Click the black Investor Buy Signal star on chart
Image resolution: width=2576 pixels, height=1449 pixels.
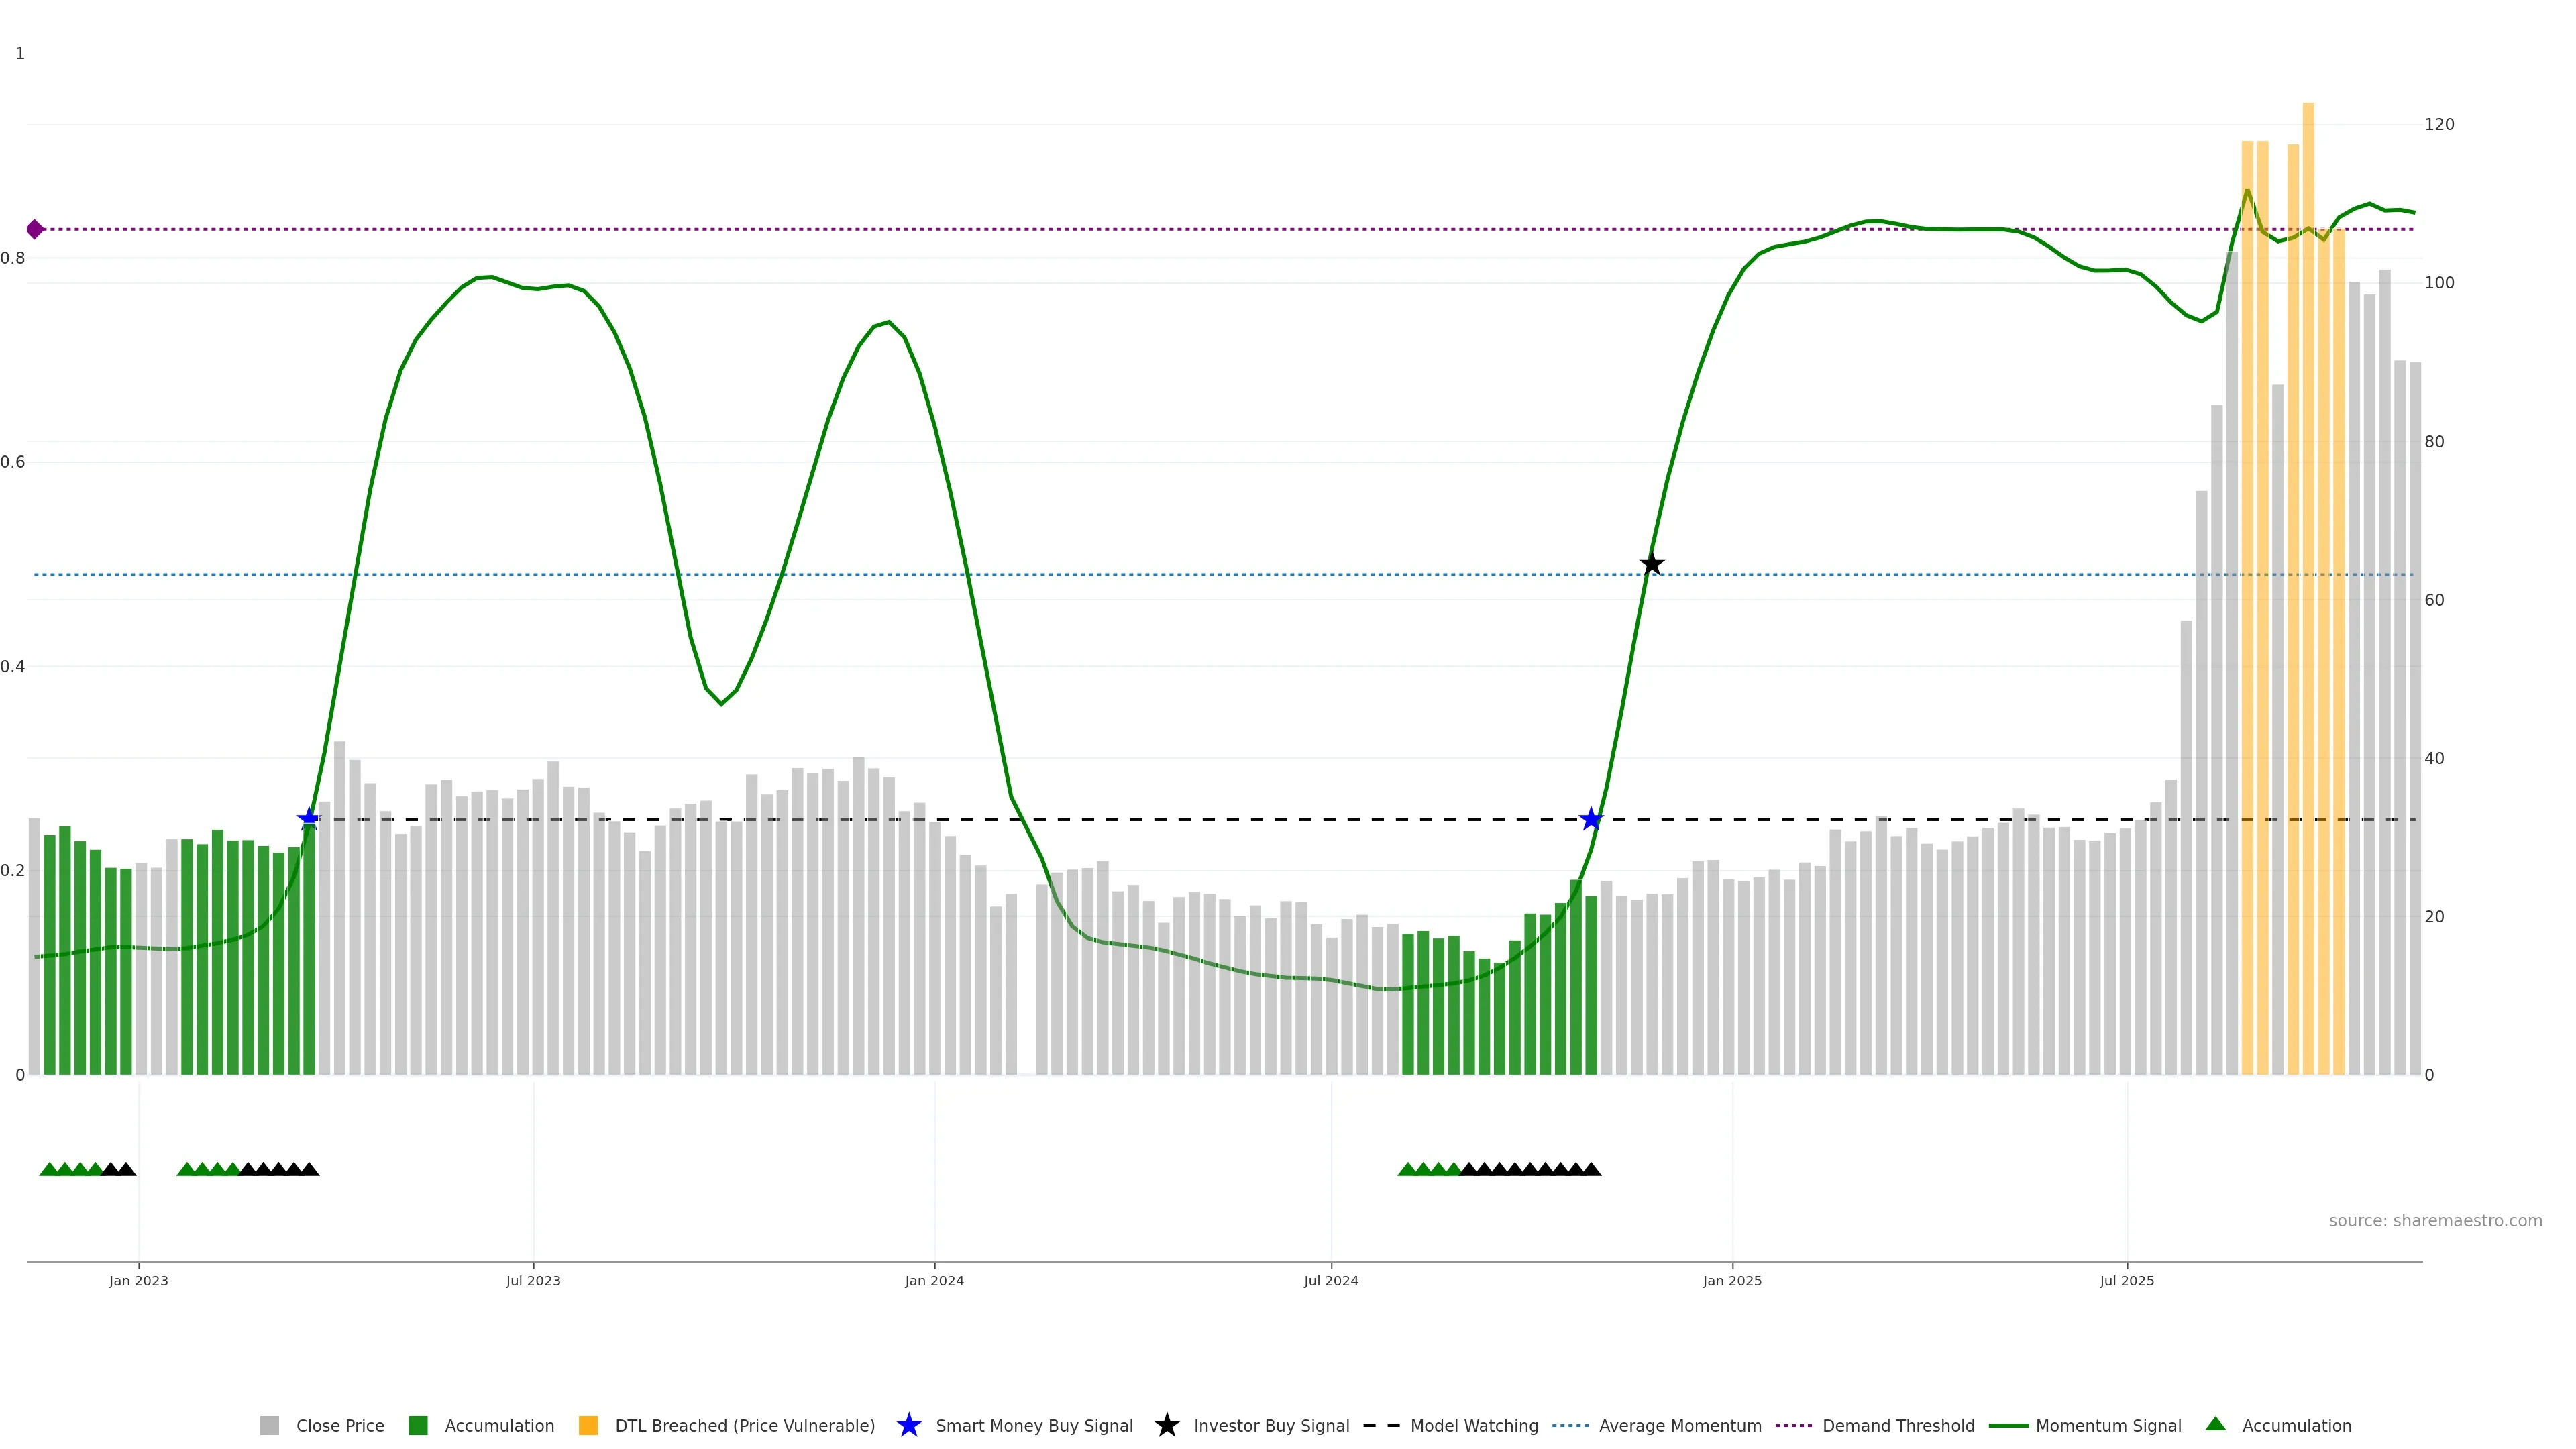tap(1652, 564)
